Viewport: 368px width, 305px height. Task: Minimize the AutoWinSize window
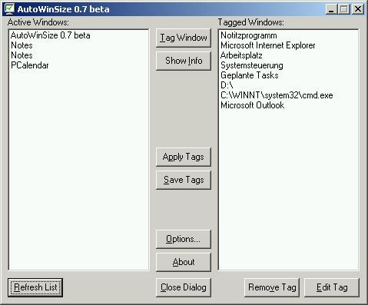[x=331, y=9]
